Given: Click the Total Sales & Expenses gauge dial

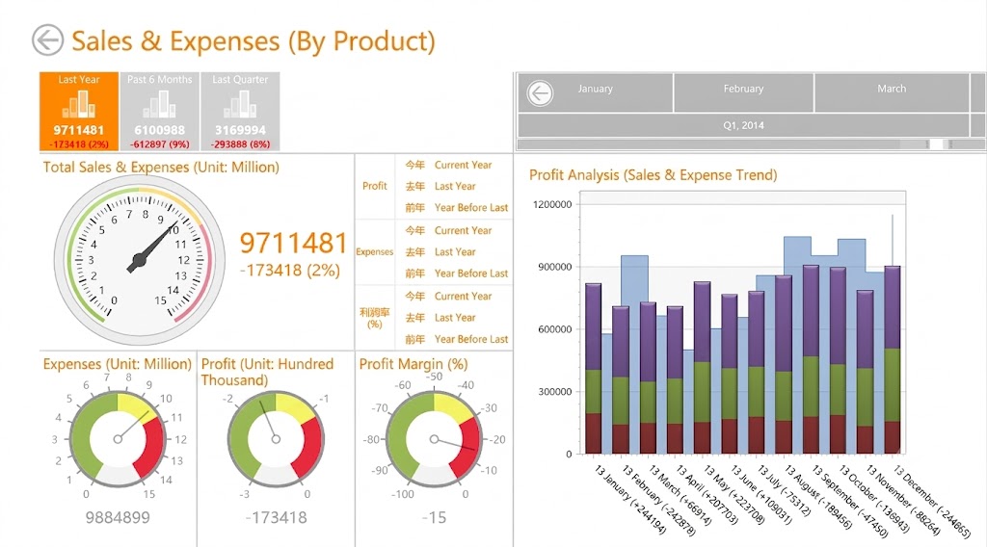Looking at the screenshot, I should tap(139, 260).
